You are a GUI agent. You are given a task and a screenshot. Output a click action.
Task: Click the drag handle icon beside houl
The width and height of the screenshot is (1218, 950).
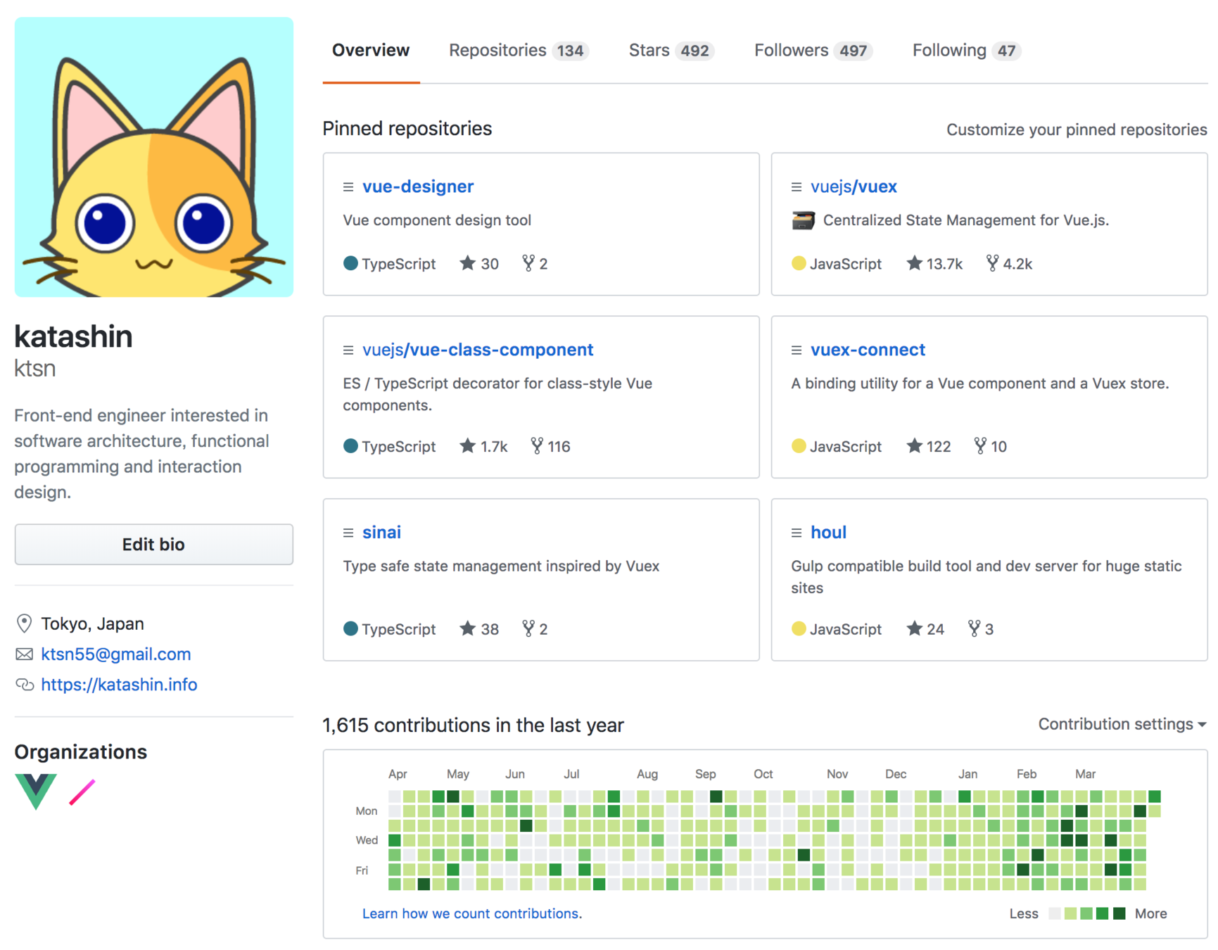[x=797, y=533]
